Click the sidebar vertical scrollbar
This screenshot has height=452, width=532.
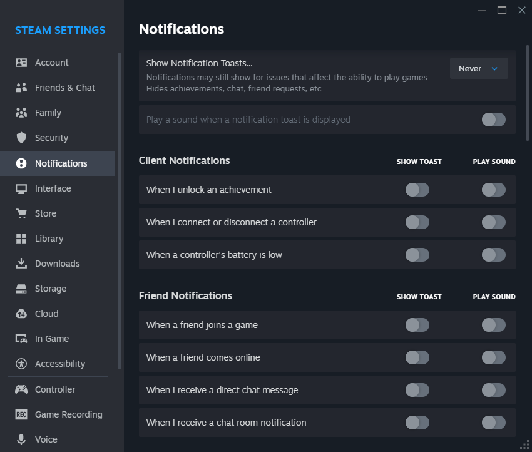tap(120, 210)
